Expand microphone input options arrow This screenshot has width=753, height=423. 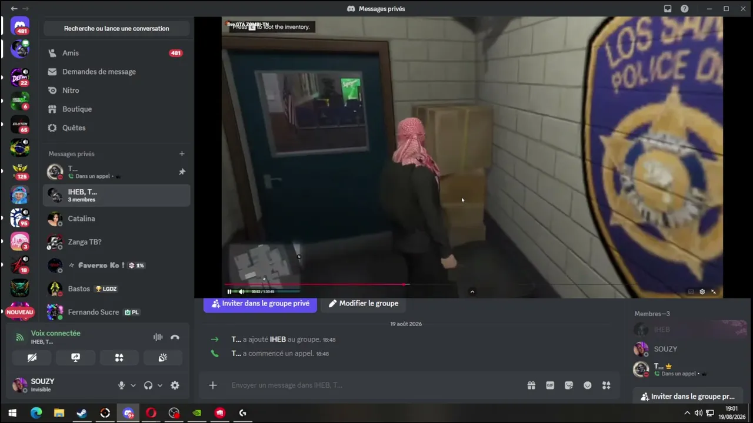coord(133,385)
